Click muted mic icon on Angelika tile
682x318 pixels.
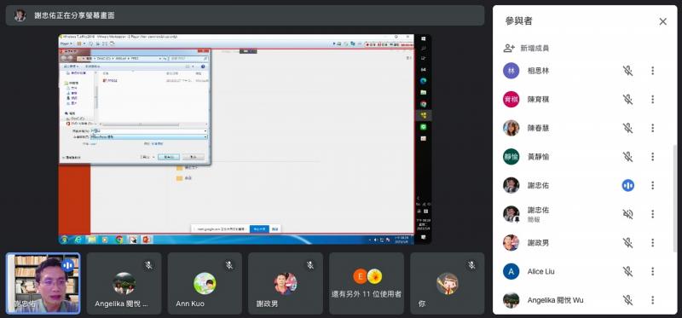coord(148,264)
